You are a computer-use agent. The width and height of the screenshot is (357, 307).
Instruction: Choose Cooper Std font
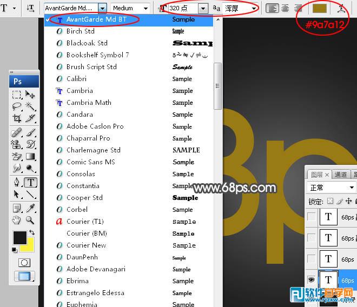[x=129, y=197]
